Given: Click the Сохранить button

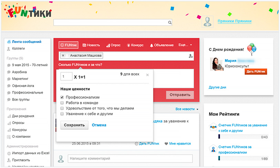Looking at the screenshot, I should (x=74, y=125).
